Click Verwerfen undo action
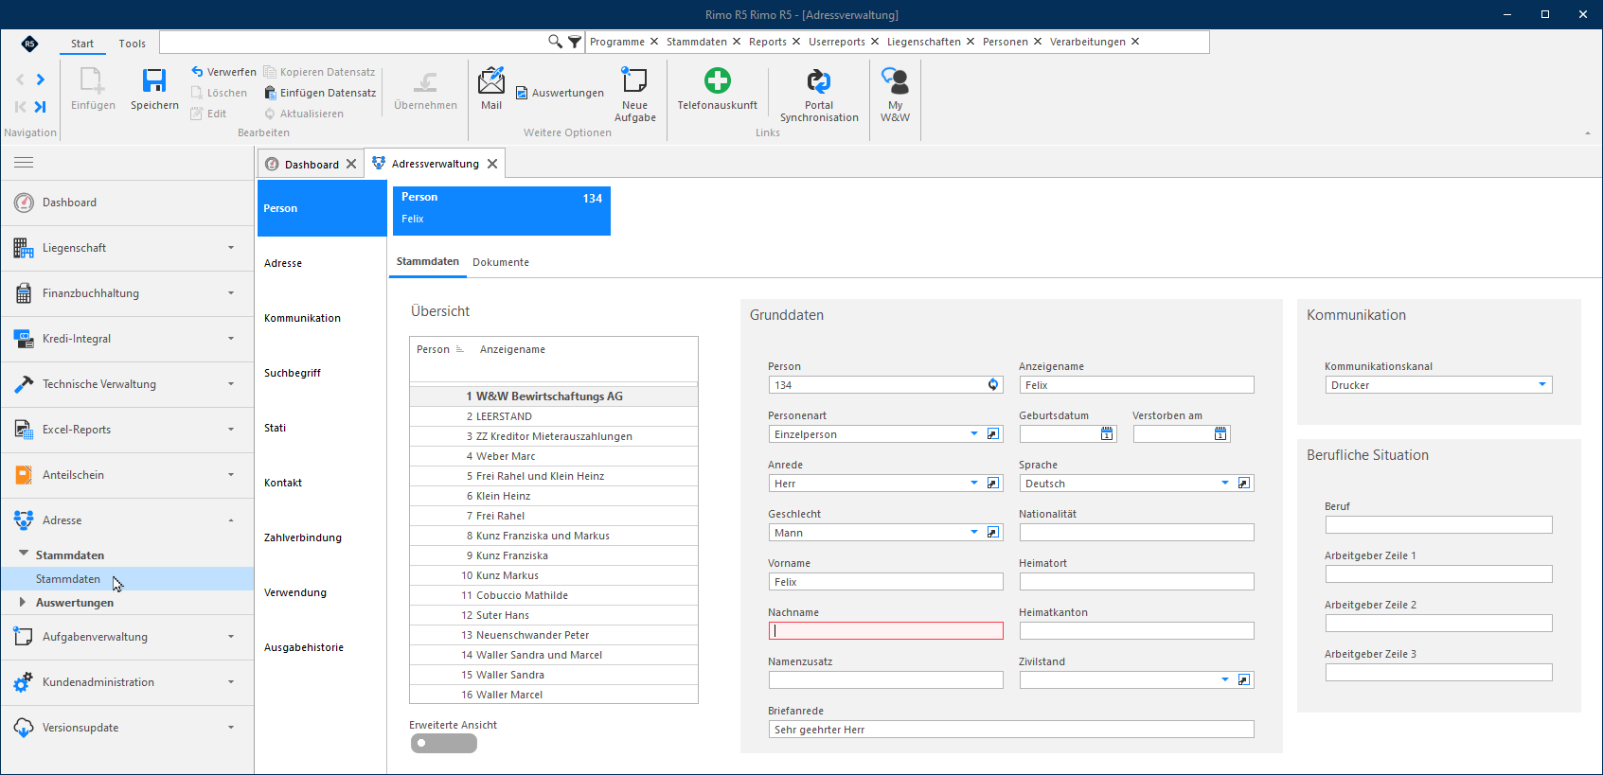 coord(223,72)
